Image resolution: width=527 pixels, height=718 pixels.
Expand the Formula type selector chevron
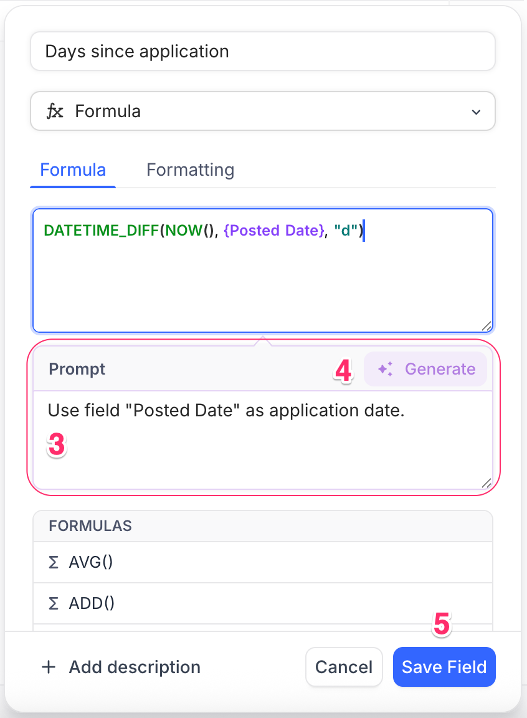pos(476,112)
